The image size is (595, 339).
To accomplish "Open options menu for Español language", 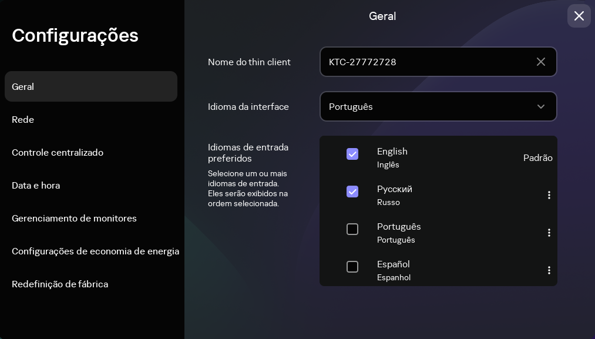I will (x=549, y=270).
